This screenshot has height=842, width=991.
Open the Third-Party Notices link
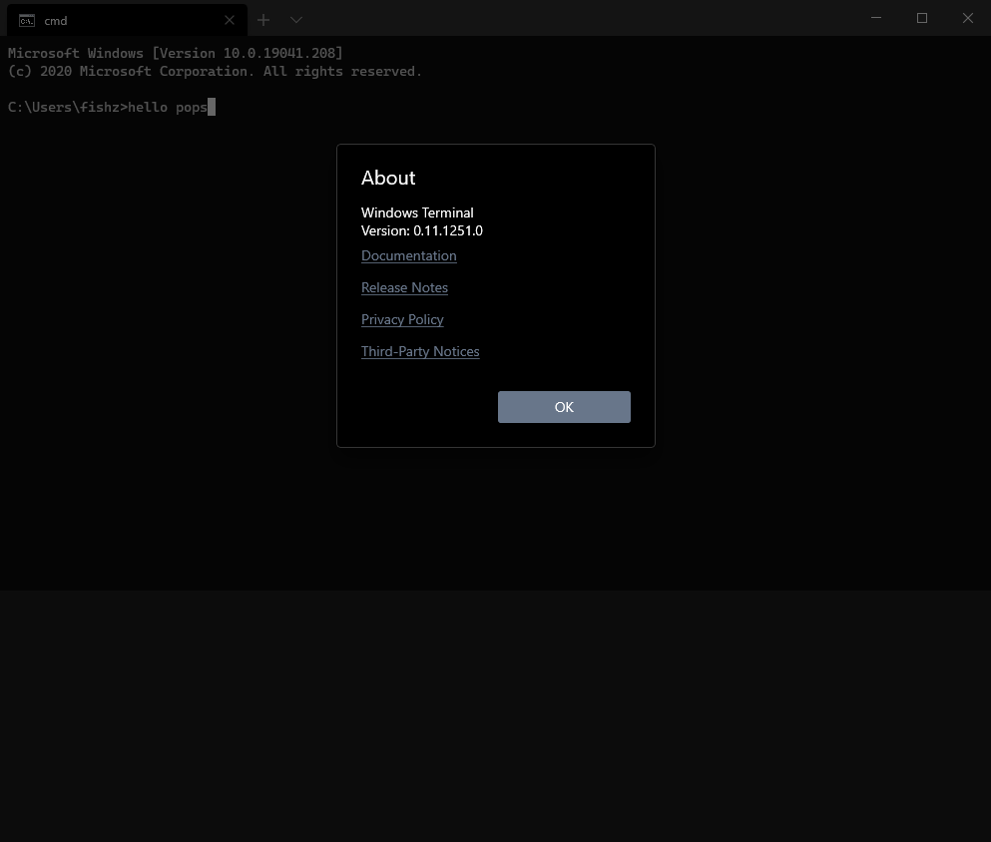tap(420, 351)
